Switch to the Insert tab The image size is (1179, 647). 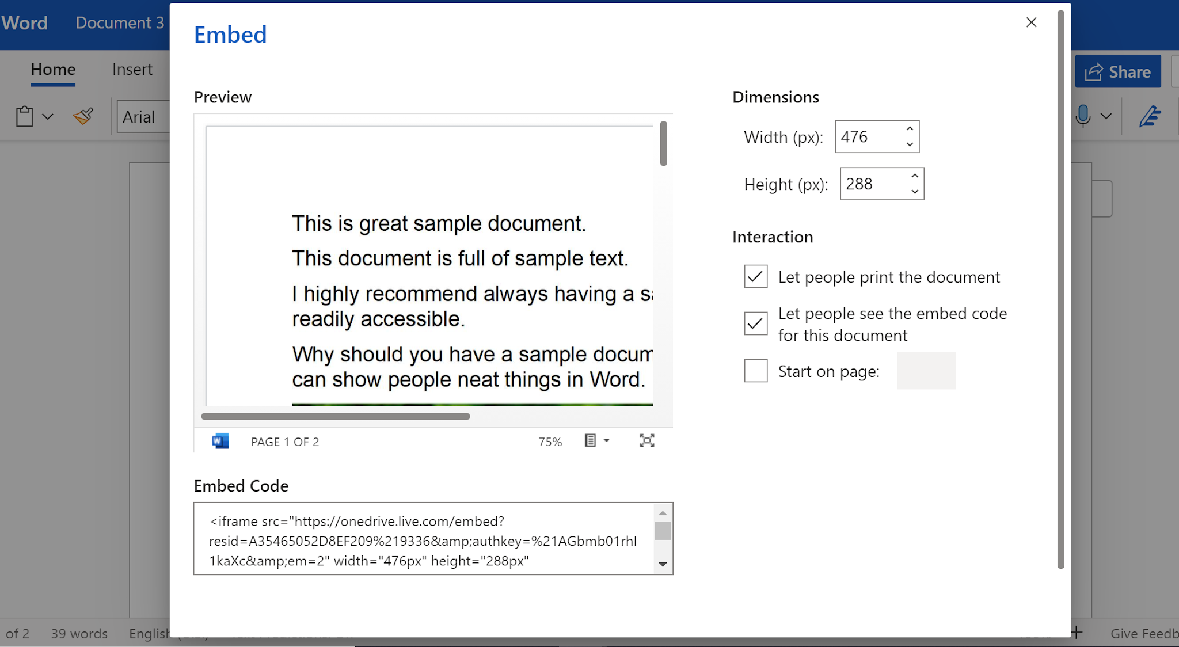132,69
